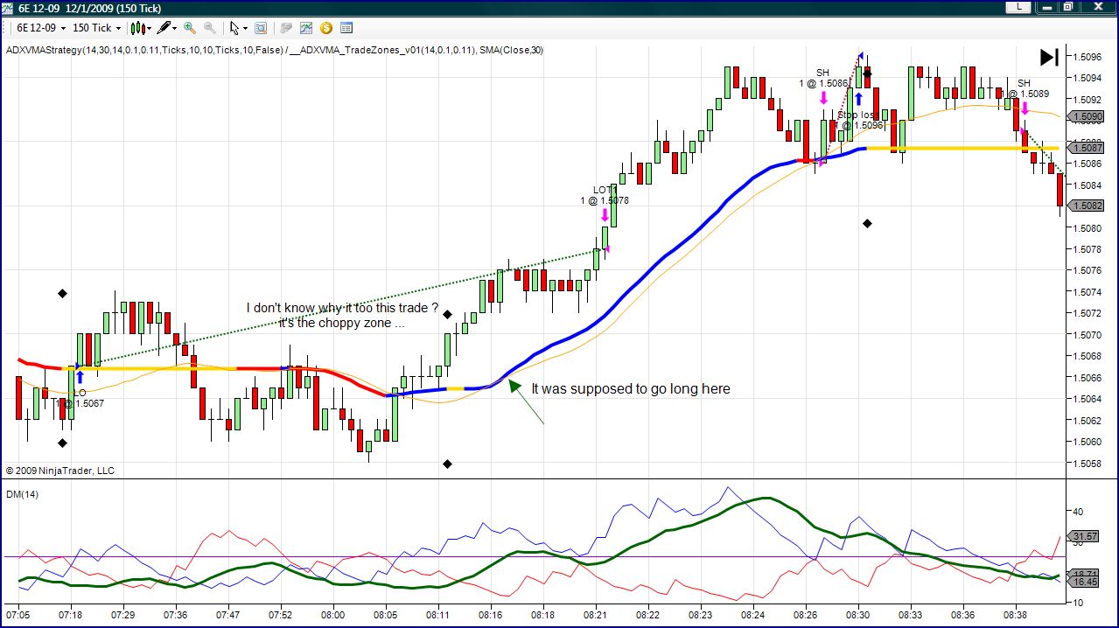Screen dimensions: 1119x628
Task: Click the zoom in magnifier icon
Action: 190,28
